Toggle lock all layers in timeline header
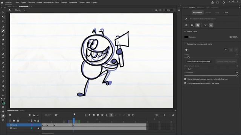The image size is (241, 135). click(38, 121)
